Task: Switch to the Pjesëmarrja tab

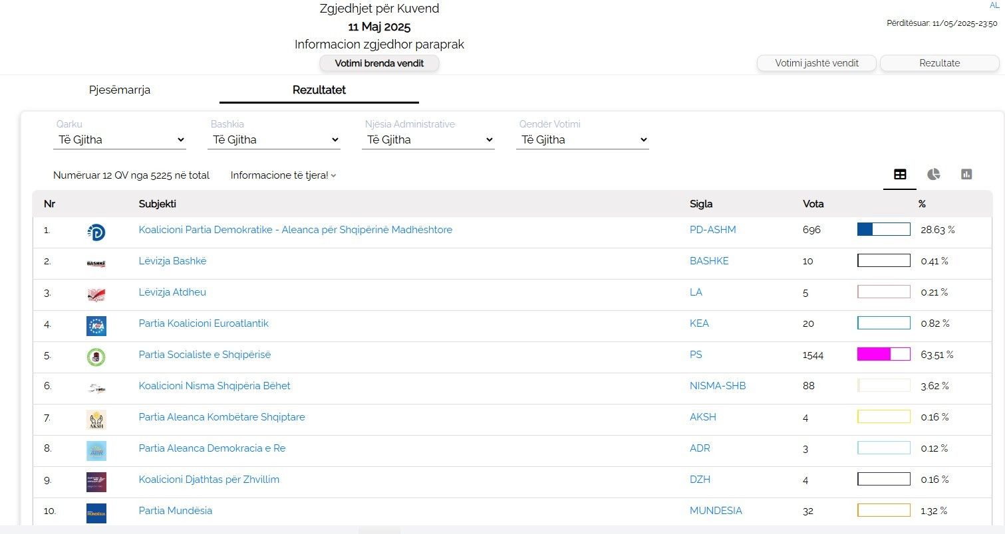Action: [x=120, y=90]
